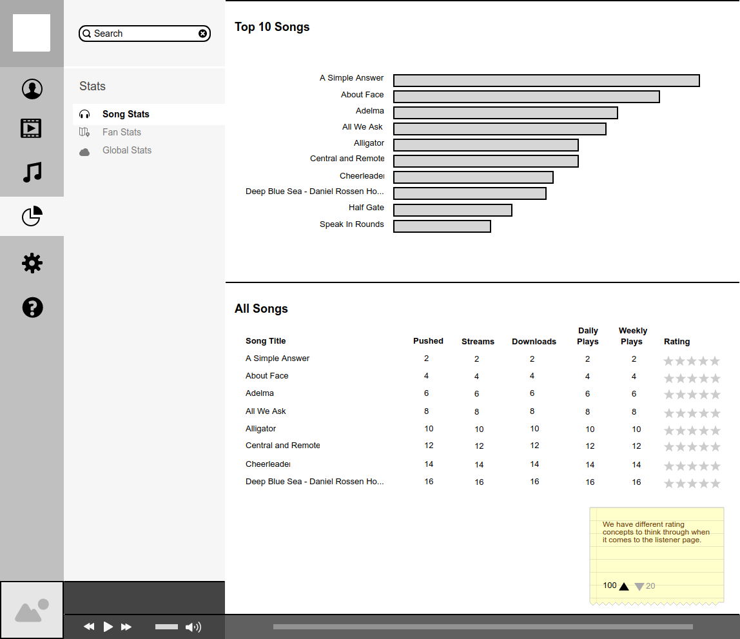Image resolution: width=740 pixels, height=639 pixels.
Task: Click 'Deep Blue Sea' title in songs table
Action: (315, 482)
